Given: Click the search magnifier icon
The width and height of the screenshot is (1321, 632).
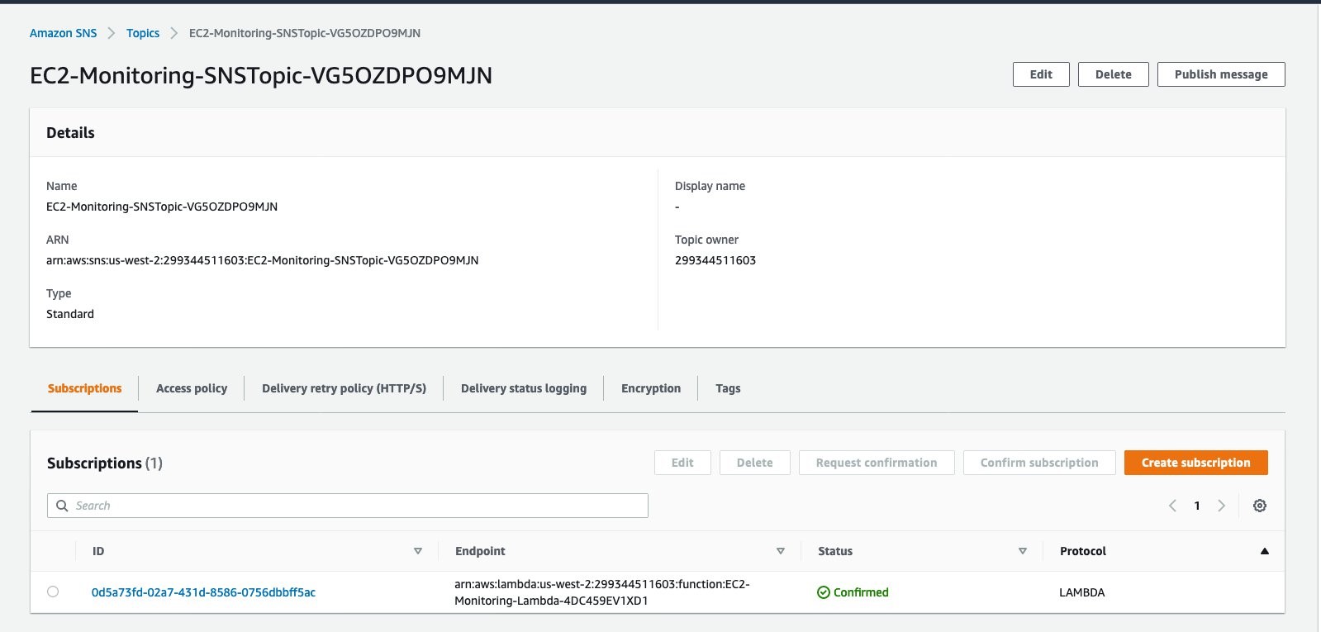Looking at the screenshot, I should coord(62,506).
